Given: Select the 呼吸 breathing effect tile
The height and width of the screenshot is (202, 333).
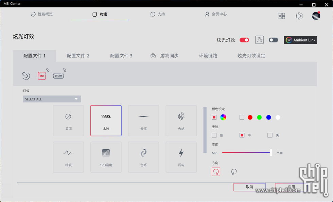Looking at the screenshot, I should pos(68,157).
